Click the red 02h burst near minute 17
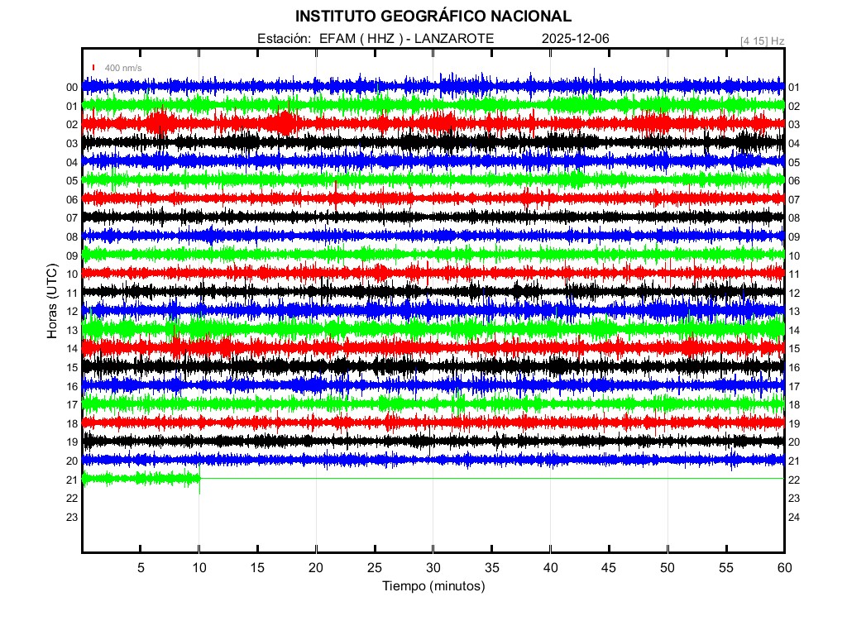847x635 pixels. point(285,124)
